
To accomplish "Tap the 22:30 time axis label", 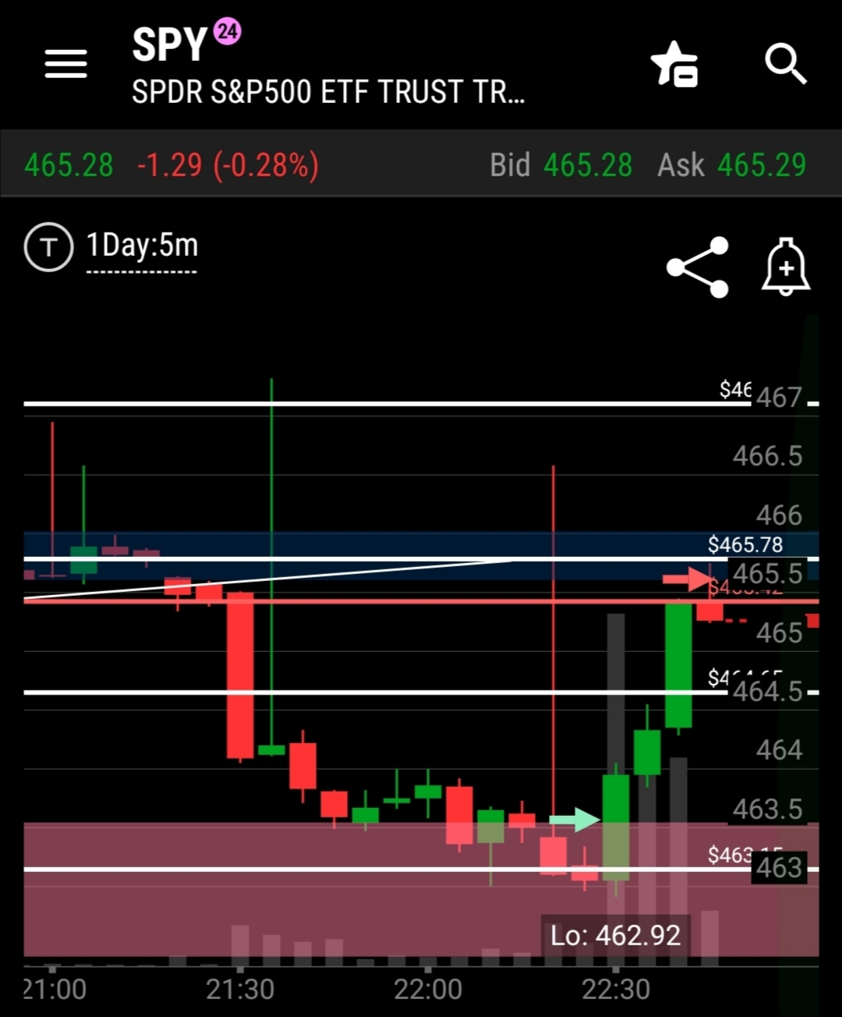I will click(x=616, y=989).
